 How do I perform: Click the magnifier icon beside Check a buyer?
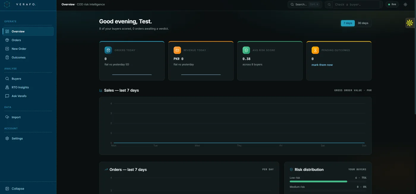click(x=329, y=4)
